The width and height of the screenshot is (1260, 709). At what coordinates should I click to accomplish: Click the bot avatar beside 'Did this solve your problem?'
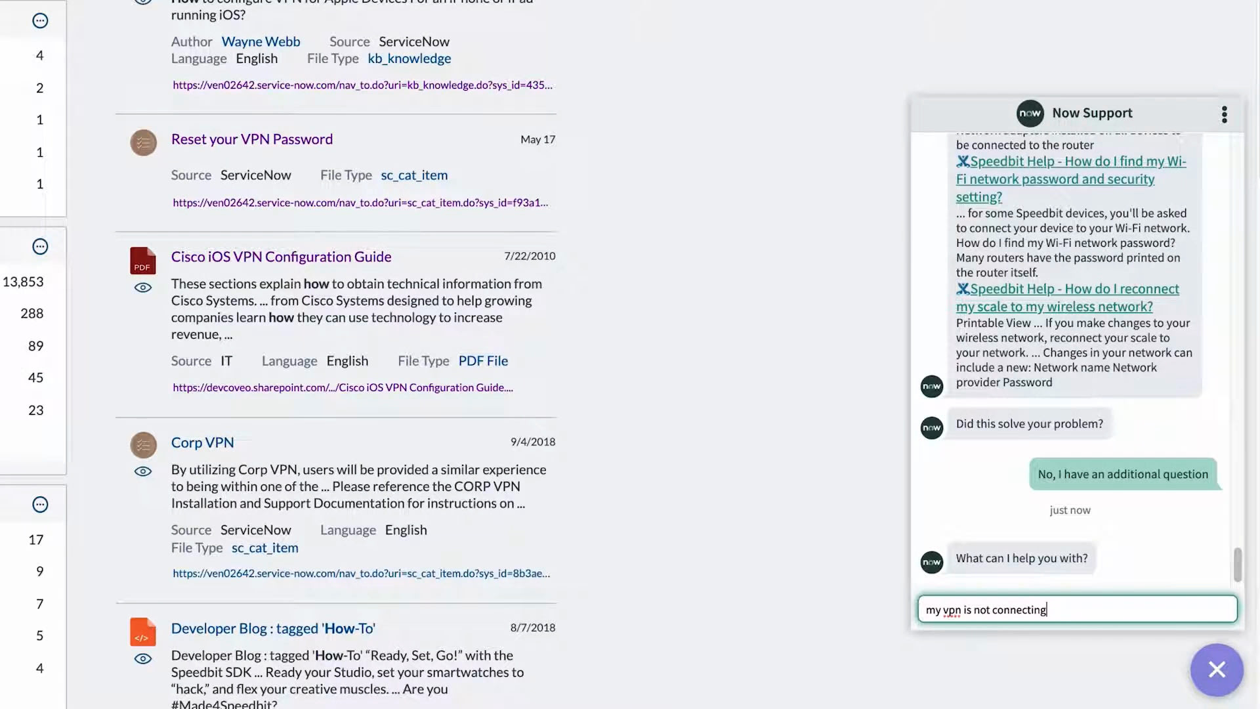[x=932, y=428]
